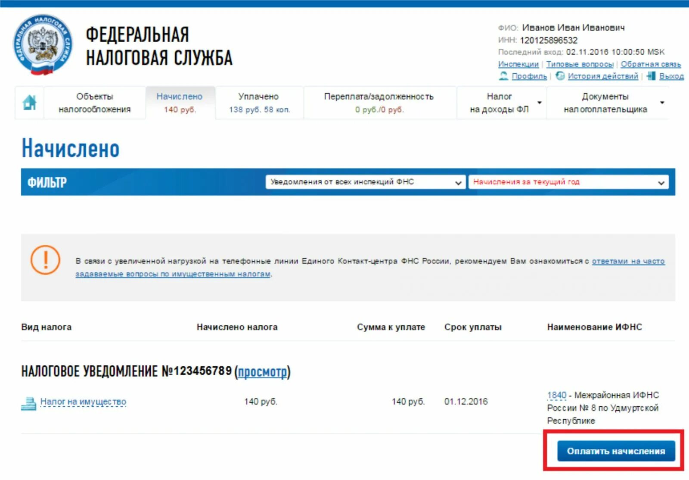Click the home icon in navigation bar

coord(29,103)
